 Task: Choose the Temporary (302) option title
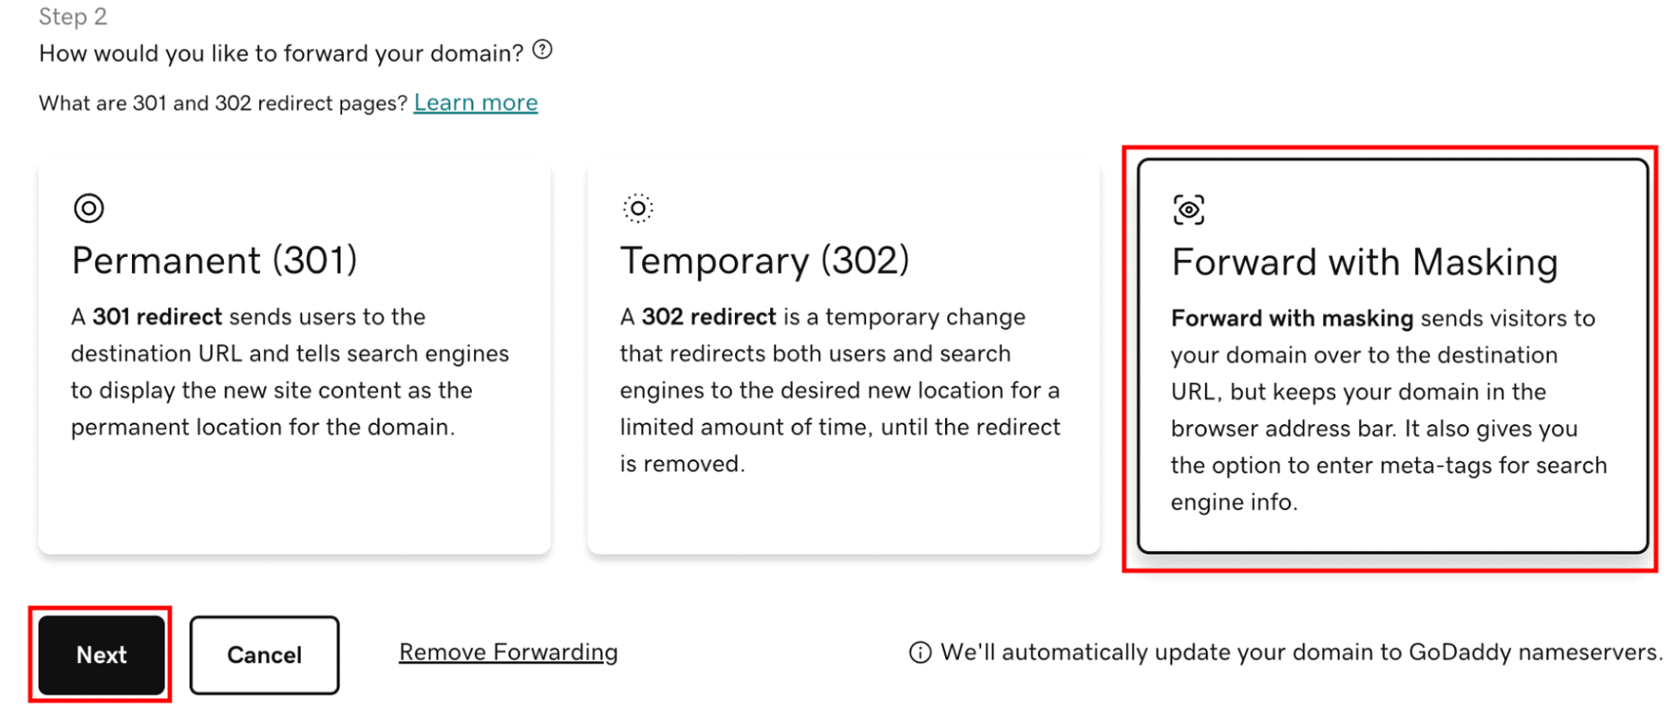tap(764, 261)
